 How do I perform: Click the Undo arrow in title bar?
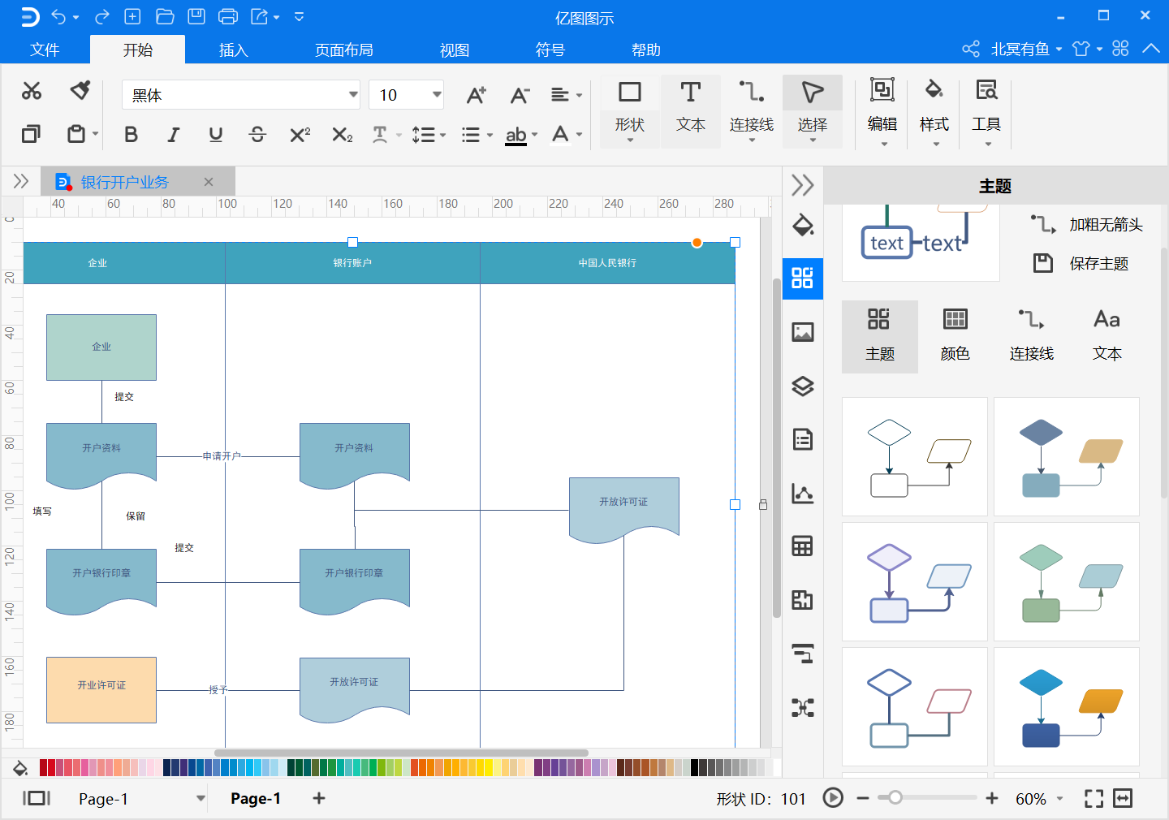tap(58, 16)
